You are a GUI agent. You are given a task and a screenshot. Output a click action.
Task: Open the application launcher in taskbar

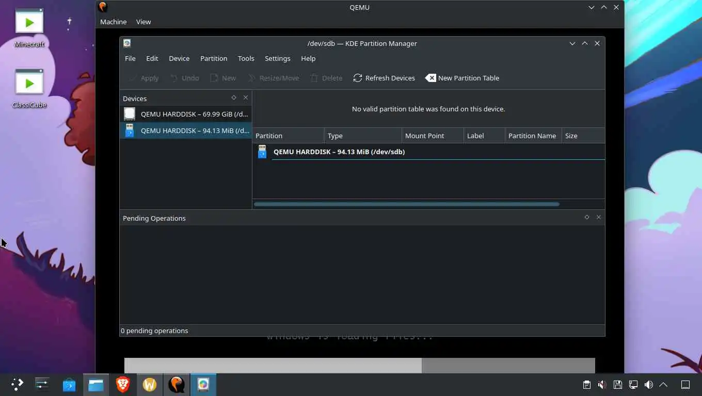click(17, 384)
